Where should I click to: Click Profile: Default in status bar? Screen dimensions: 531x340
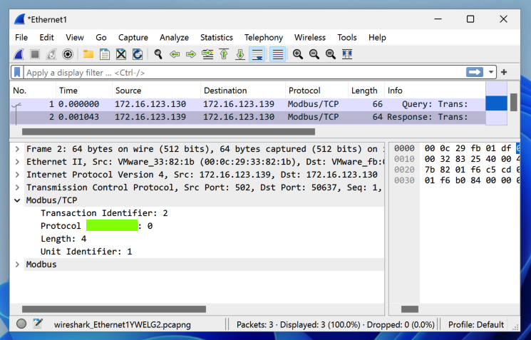click(x=476, y=325)
